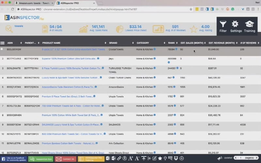The width and height of the screenshot is (261, 163).
Task: Go to previous page arrow in pagination
Action: (x=236, y=158)
